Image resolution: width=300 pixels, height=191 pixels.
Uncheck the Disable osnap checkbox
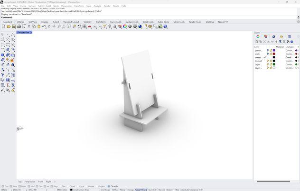[109, 186]
